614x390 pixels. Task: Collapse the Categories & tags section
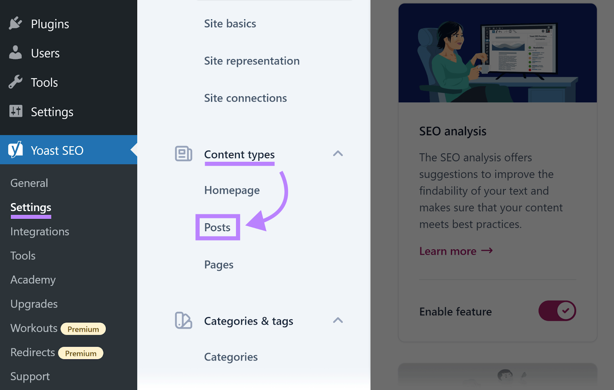(x=338, y=321)
